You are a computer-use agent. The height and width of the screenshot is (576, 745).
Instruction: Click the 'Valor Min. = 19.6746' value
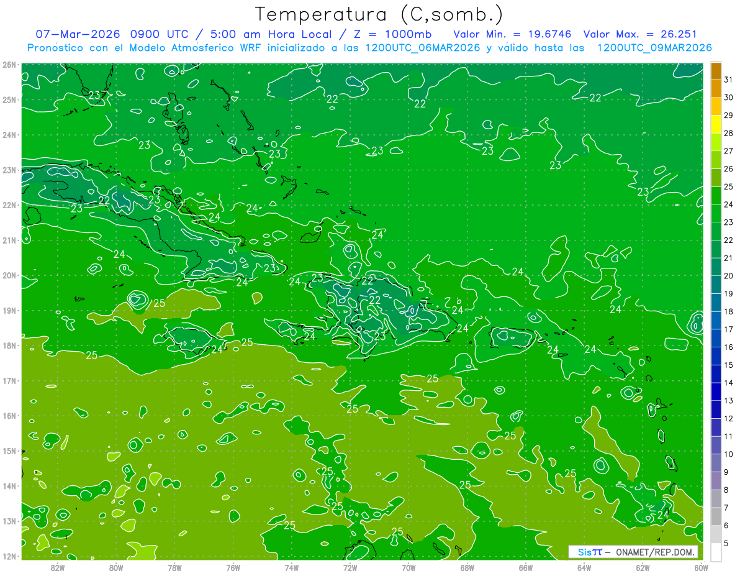click(513, 34)
